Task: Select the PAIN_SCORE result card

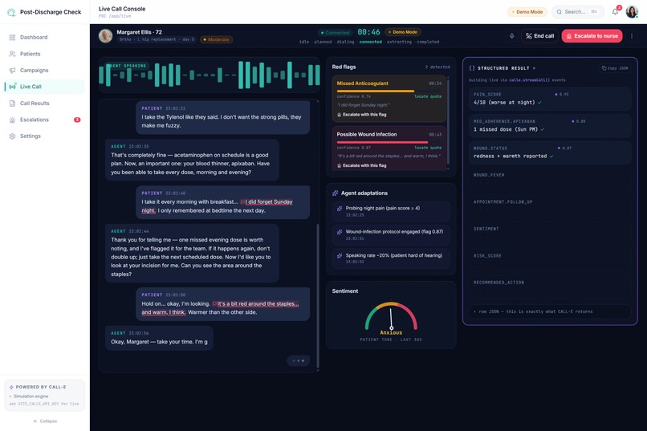Action: (550, 99)
